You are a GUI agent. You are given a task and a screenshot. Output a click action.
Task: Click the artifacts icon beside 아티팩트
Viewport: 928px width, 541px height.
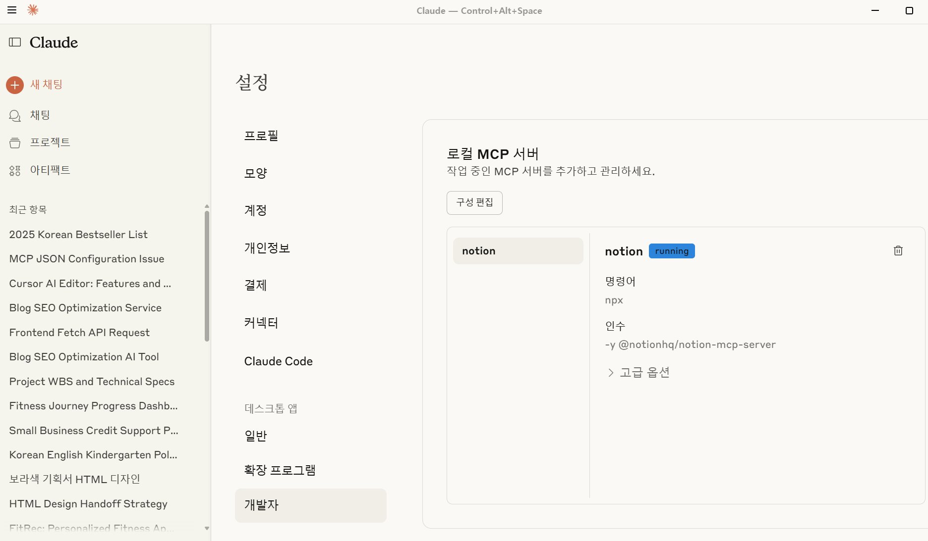pos(15,171)
